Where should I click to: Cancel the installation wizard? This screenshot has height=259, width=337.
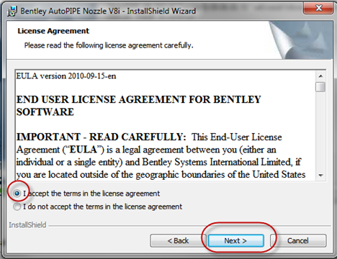(298, 240)
